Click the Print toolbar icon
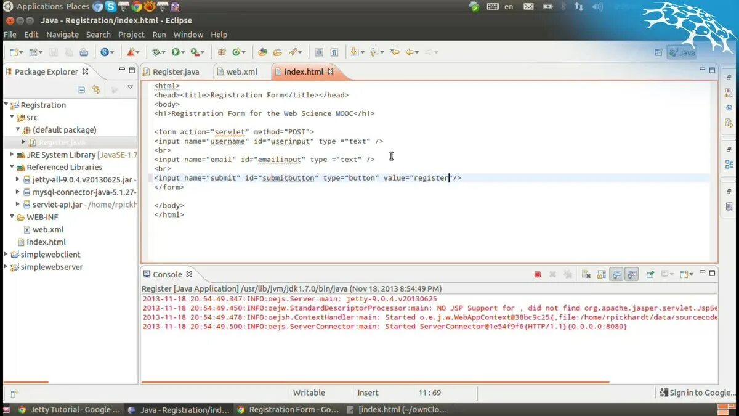The width and height of the screenshot is (739, 416). [84, 52]
